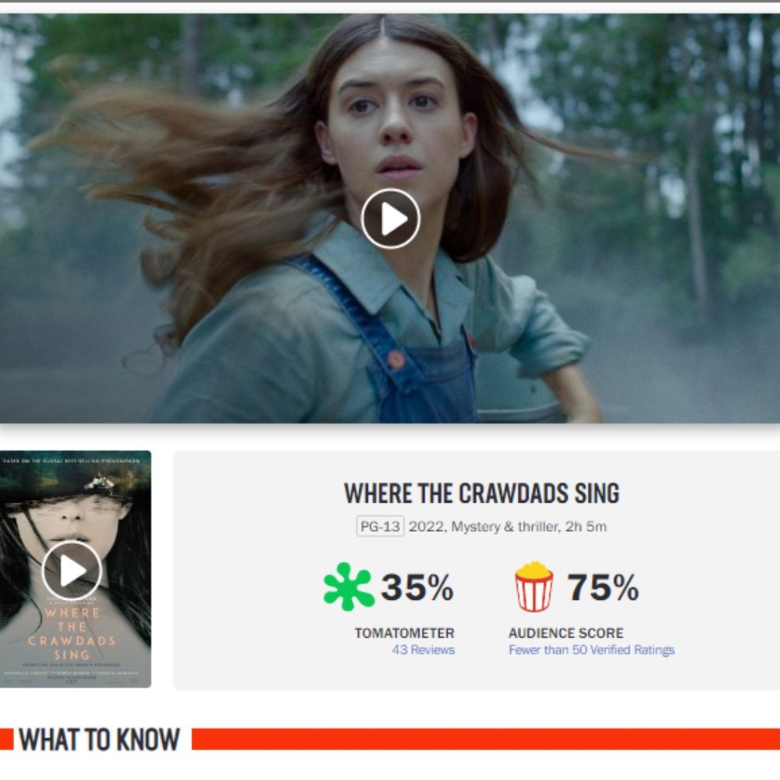Select the 75% audience score
Screen dimensions: 780x780
pos(603,587)
